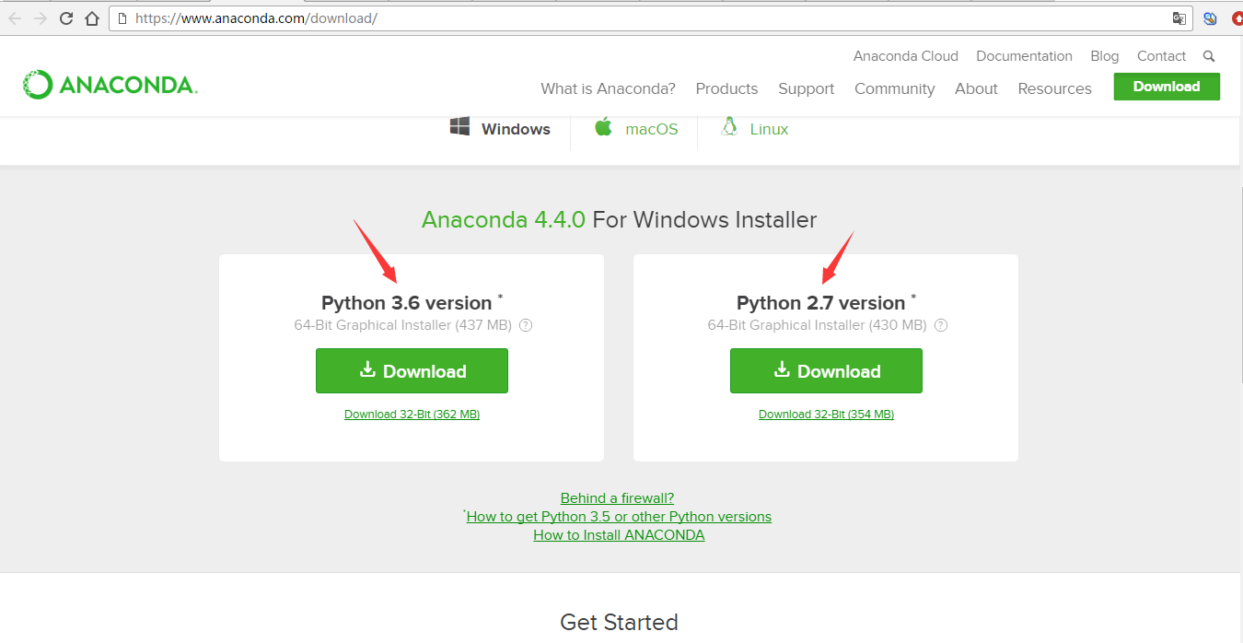Select the Linux penguin icon
This screenshot has height=643, width=1243.
(728, 127)
